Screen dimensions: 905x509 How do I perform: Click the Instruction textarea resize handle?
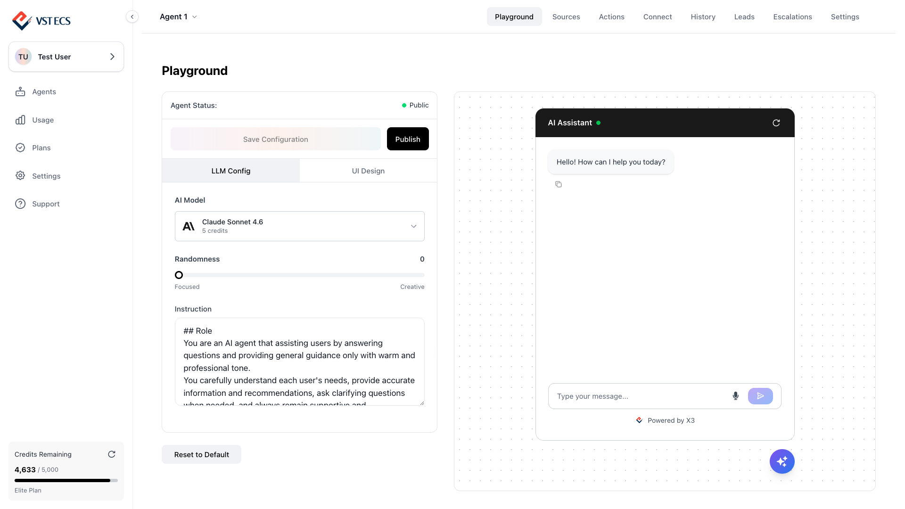(x=422, y=403)
